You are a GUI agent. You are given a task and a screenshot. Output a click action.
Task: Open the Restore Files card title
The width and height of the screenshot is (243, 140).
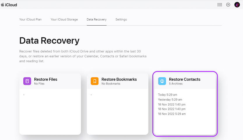click(x=45, y=79)
